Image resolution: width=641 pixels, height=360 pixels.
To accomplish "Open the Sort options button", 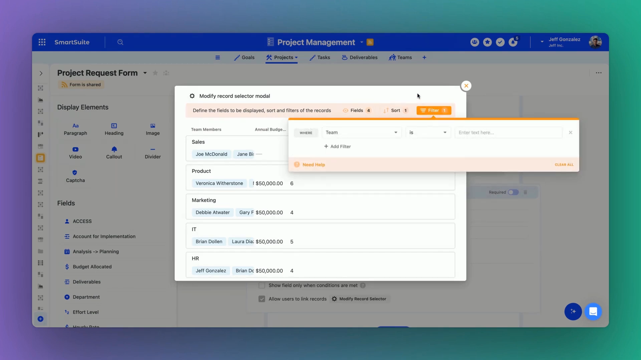I will coord(396,111).
